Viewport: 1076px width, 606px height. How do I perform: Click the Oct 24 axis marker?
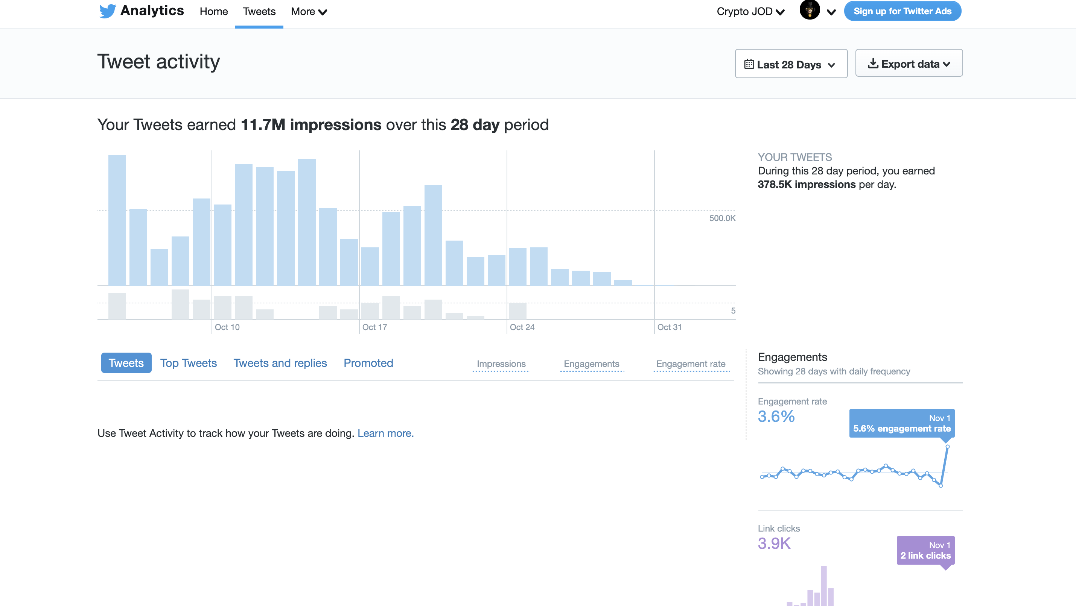coord(522,327)
